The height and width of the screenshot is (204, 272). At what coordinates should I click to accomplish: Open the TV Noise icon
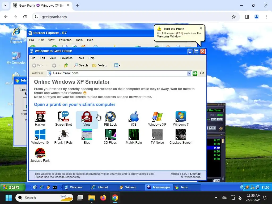[x=157, y=137]
